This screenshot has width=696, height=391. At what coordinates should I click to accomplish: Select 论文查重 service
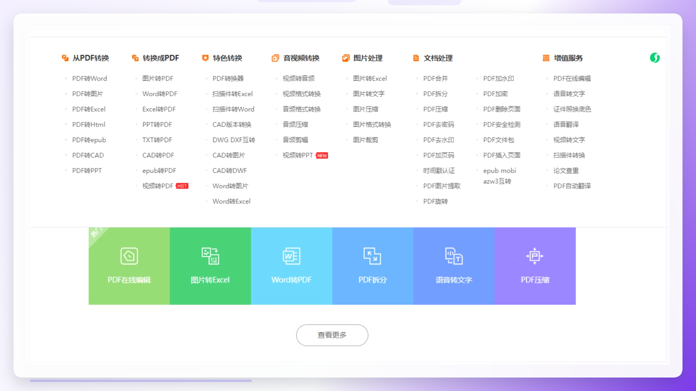pos(566,171)
